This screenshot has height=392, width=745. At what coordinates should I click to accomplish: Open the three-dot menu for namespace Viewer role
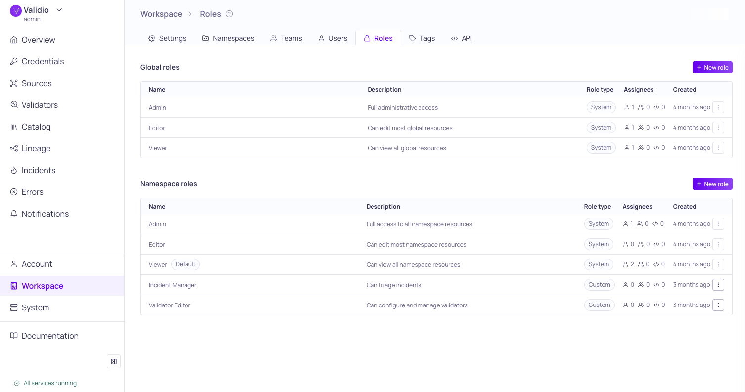pos(718,264)
